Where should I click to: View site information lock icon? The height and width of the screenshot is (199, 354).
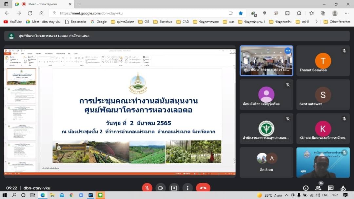coord(54,13)
